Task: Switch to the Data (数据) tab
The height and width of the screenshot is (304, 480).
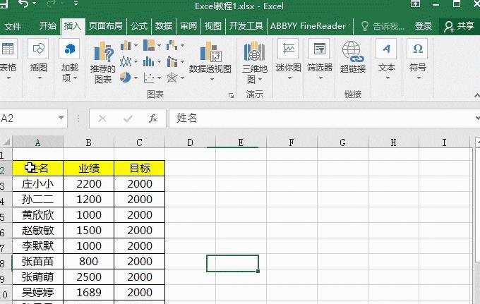Action: [x=164, y=26]
